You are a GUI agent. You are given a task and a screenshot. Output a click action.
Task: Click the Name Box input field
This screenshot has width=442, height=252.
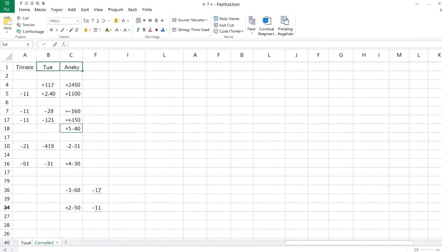(15, 44)
